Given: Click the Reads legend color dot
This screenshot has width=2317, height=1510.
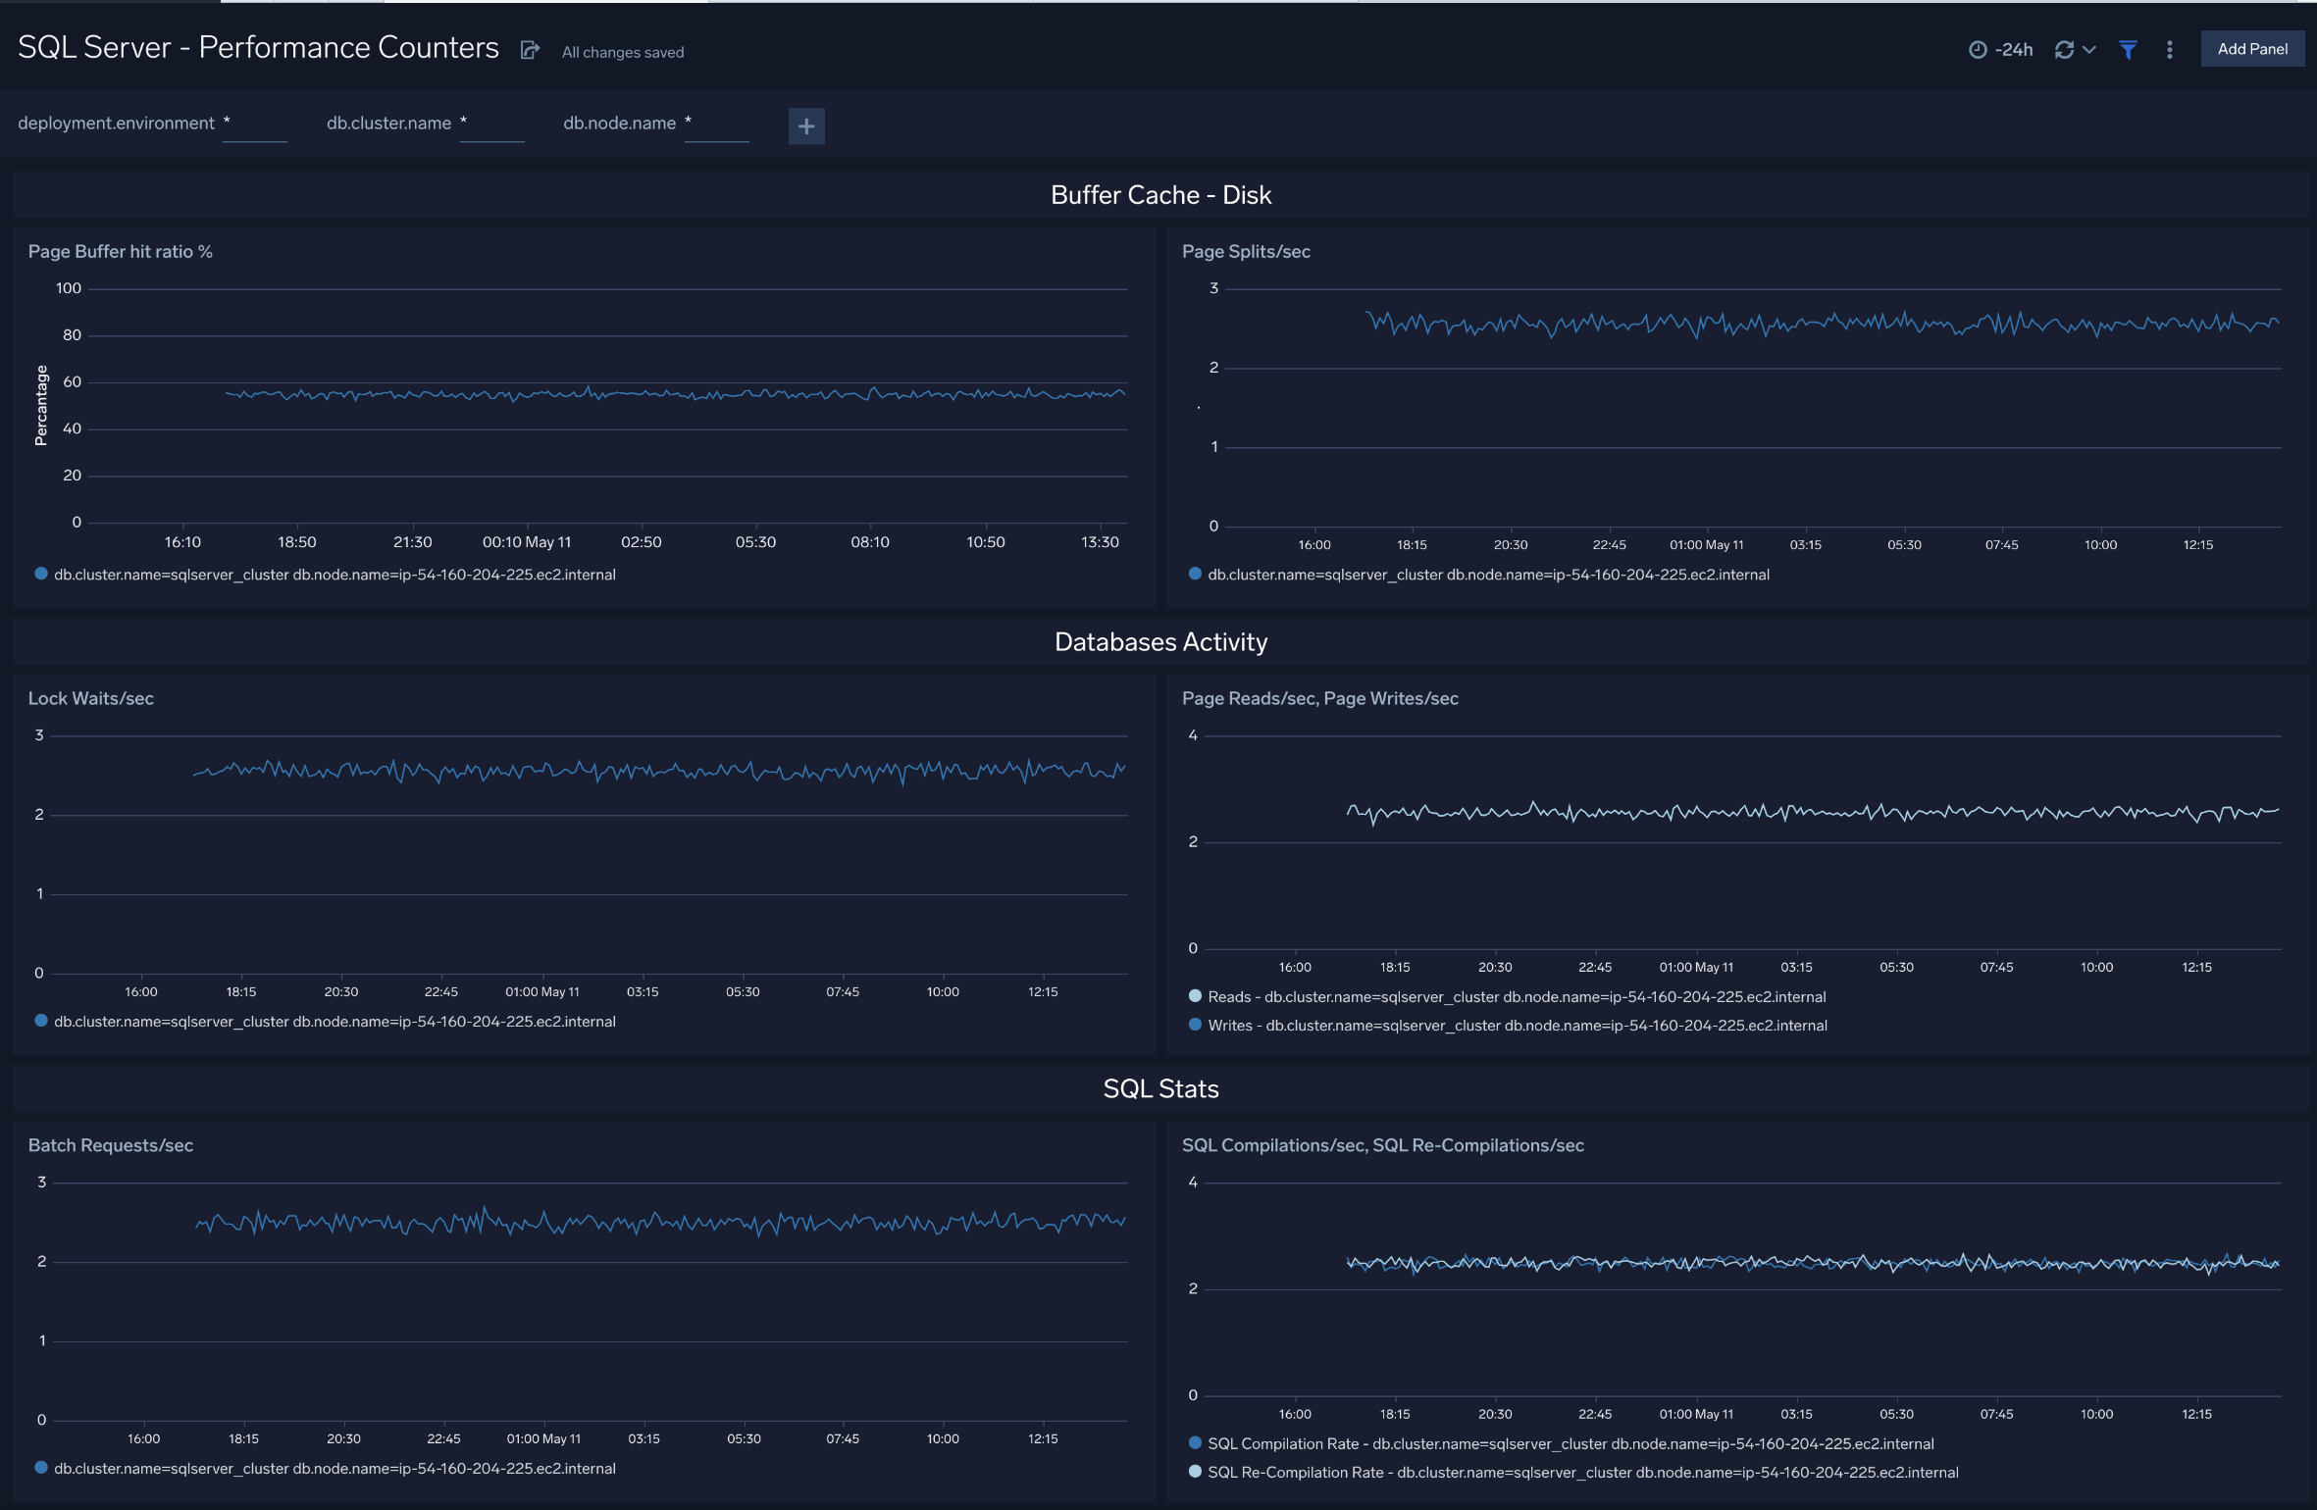Looking at the screenshot, I should 1195,996.
